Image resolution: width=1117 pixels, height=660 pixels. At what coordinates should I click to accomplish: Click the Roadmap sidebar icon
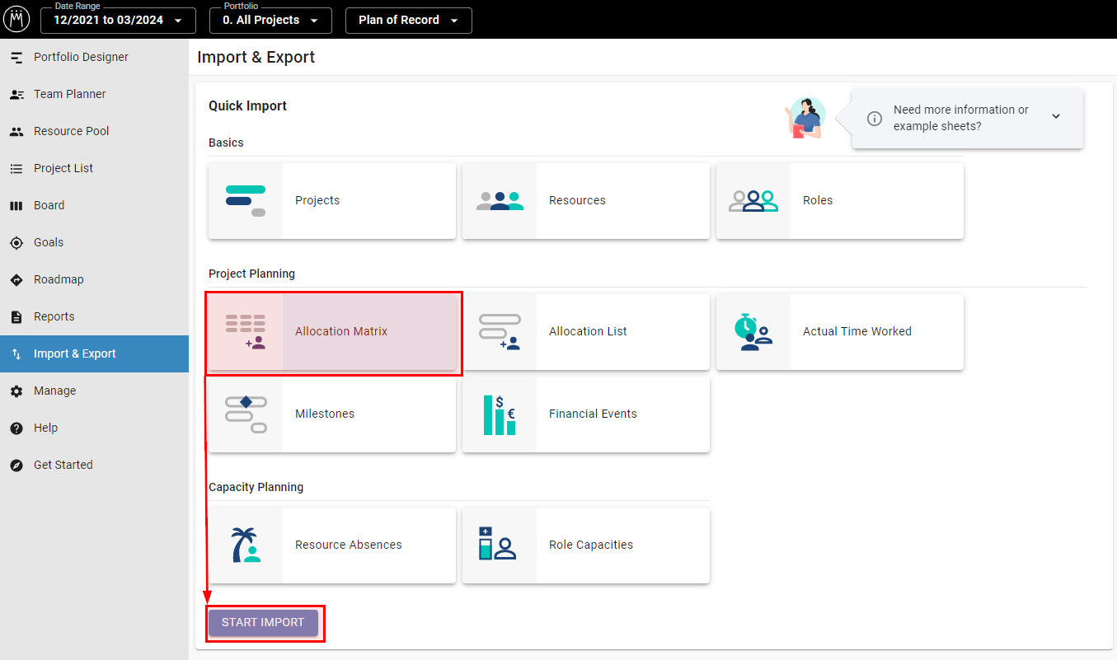pos(16,279)
